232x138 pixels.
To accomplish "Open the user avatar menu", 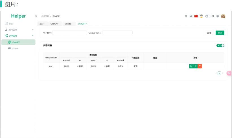I will [x=223, y=16].
